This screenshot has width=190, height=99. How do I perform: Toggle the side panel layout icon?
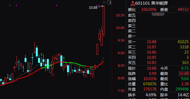pyautogui.click(x=109, y=2)
